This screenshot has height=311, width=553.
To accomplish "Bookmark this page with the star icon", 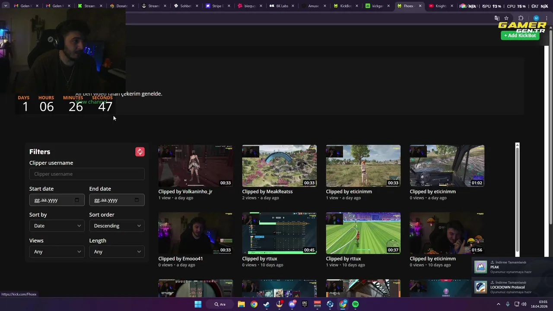I will 506,18.
